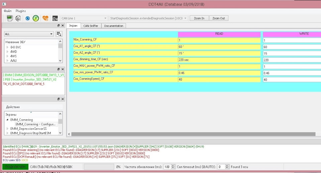Click the green ПОДКЛЮЧЕН connection button

click(15, 167)
